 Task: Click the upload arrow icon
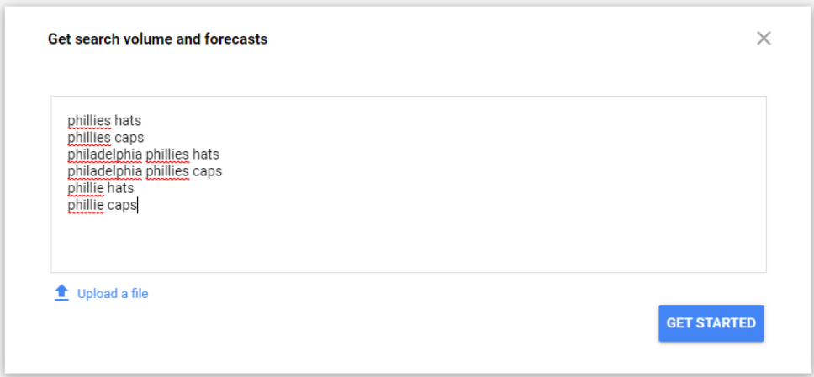[x=61, y=293]
